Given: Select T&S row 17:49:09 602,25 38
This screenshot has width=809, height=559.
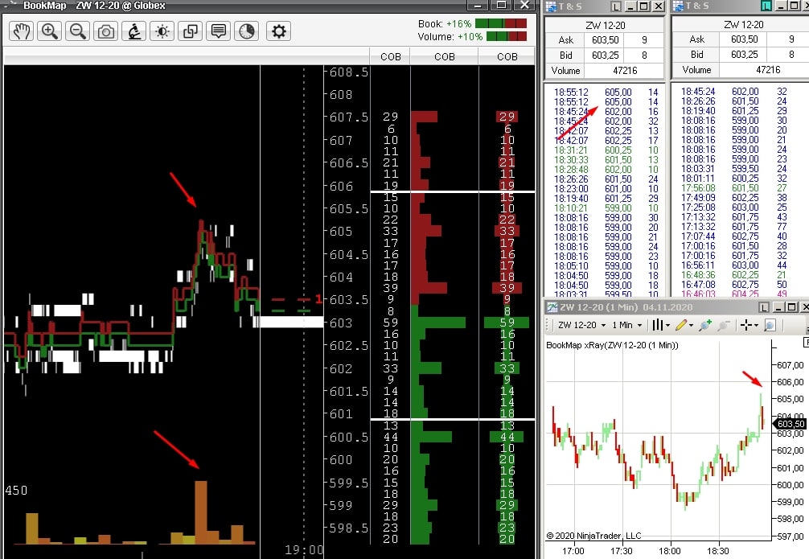Looking at the screenshot, I should coord(733,198).
